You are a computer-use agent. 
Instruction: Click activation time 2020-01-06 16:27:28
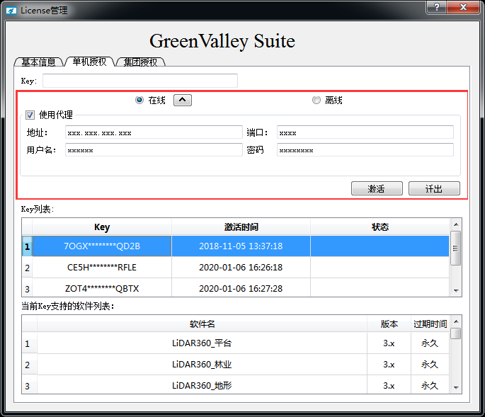coord(241,288)
